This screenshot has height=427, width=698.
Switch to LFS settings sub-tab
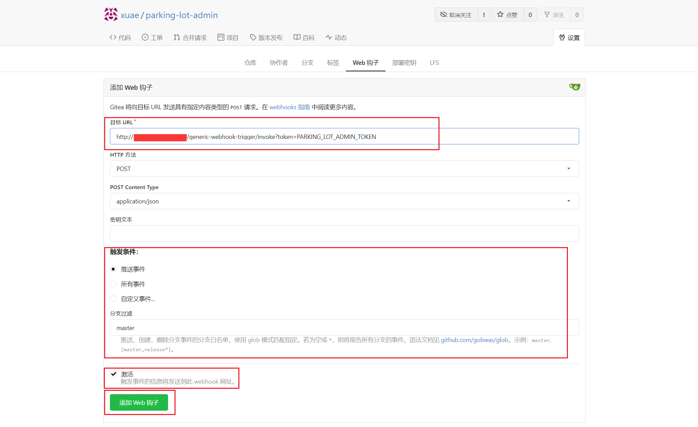(x=434, y=63)
